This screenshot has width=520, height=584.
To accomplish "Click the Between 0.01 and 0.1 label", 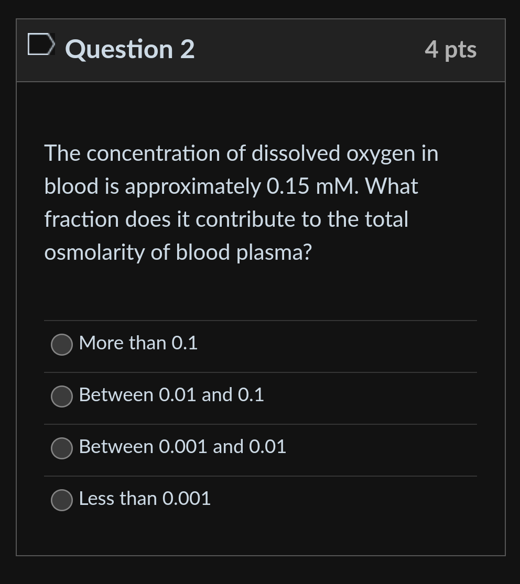I will pyautogui.click(x=171, y=395).
